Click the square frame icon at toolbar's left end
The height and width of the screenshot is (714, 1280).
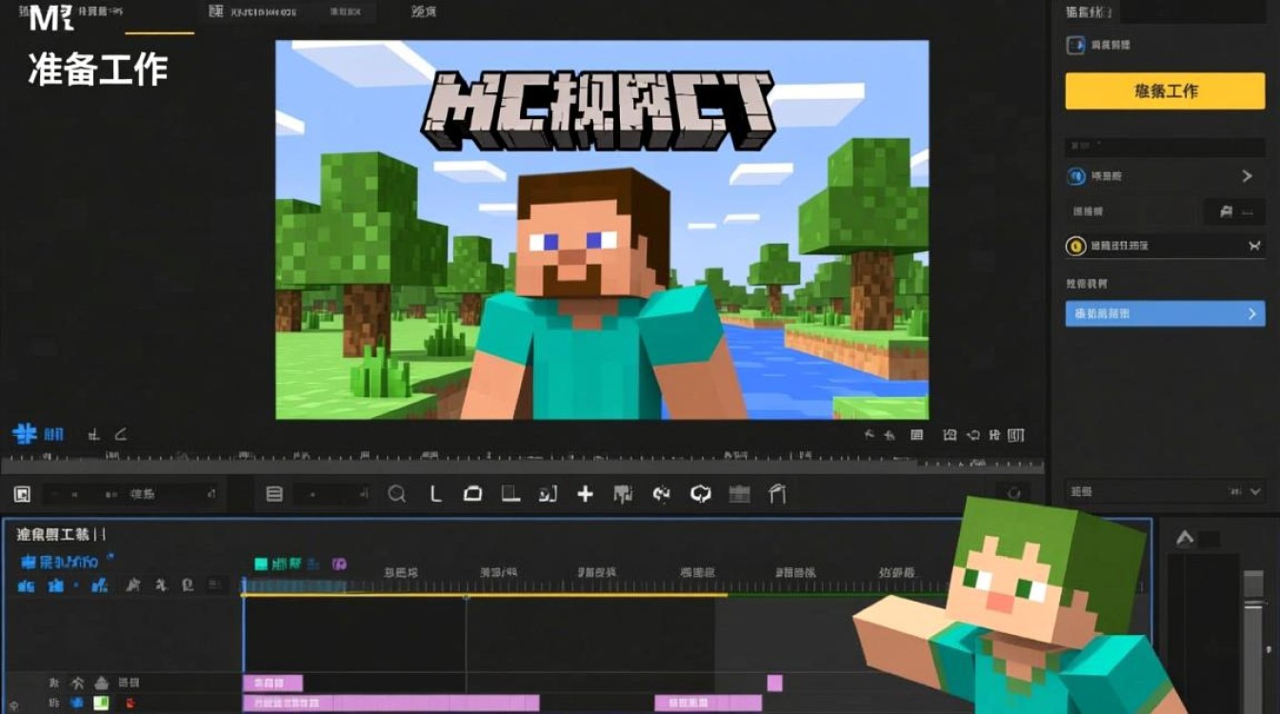[22, 494]
